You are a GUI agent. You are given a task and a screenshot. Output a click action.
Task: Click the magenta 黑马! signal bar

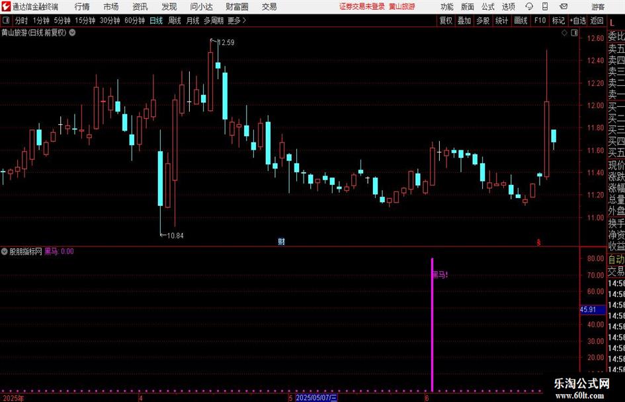point(432,324)
